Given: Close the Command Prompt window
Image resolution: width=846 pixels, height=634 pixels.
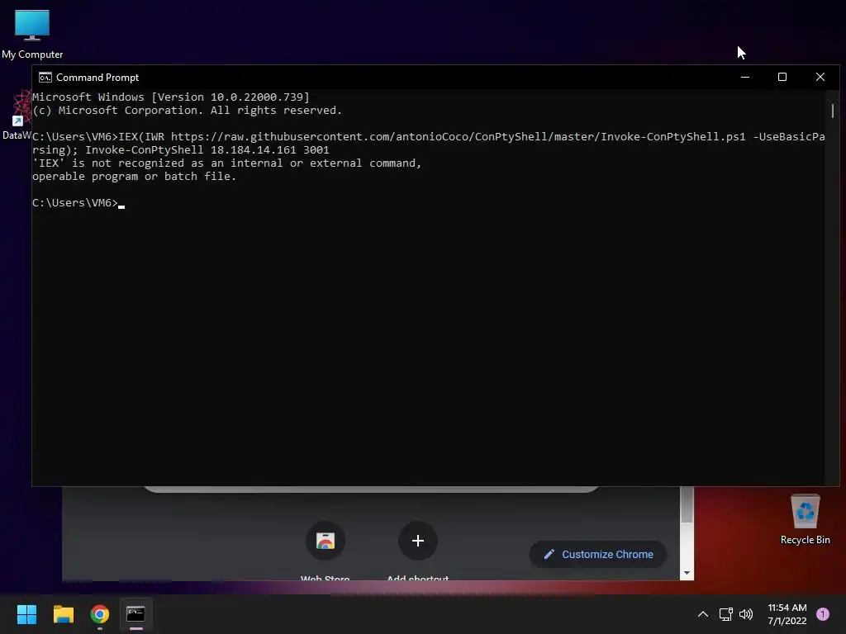Looking at the screenshot, I should coord(820,77).
